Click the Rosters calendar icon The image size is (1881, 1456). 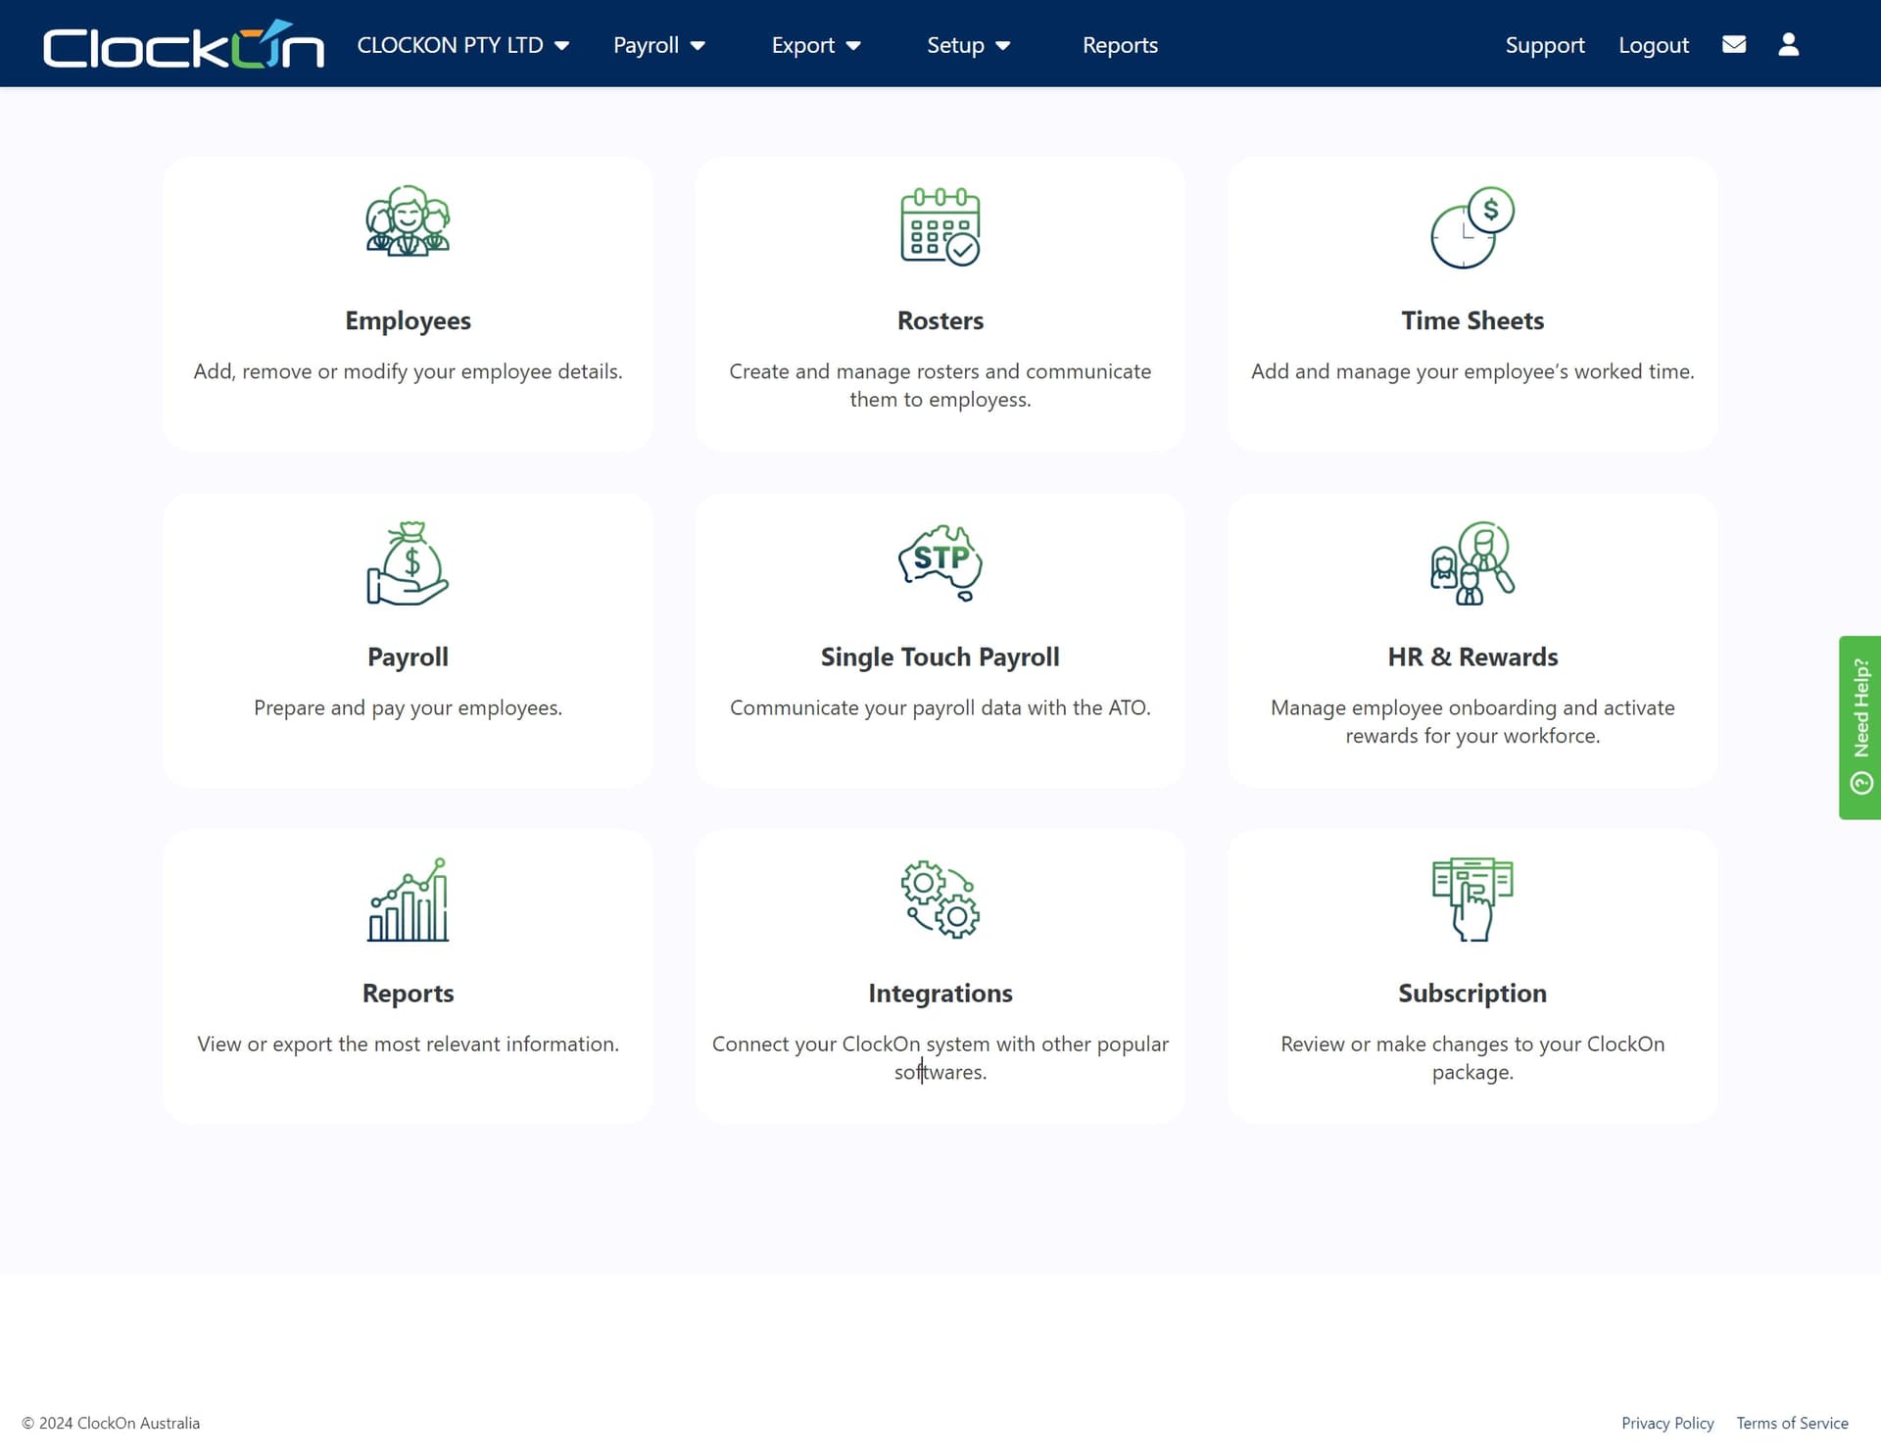(x=940, y=225)
